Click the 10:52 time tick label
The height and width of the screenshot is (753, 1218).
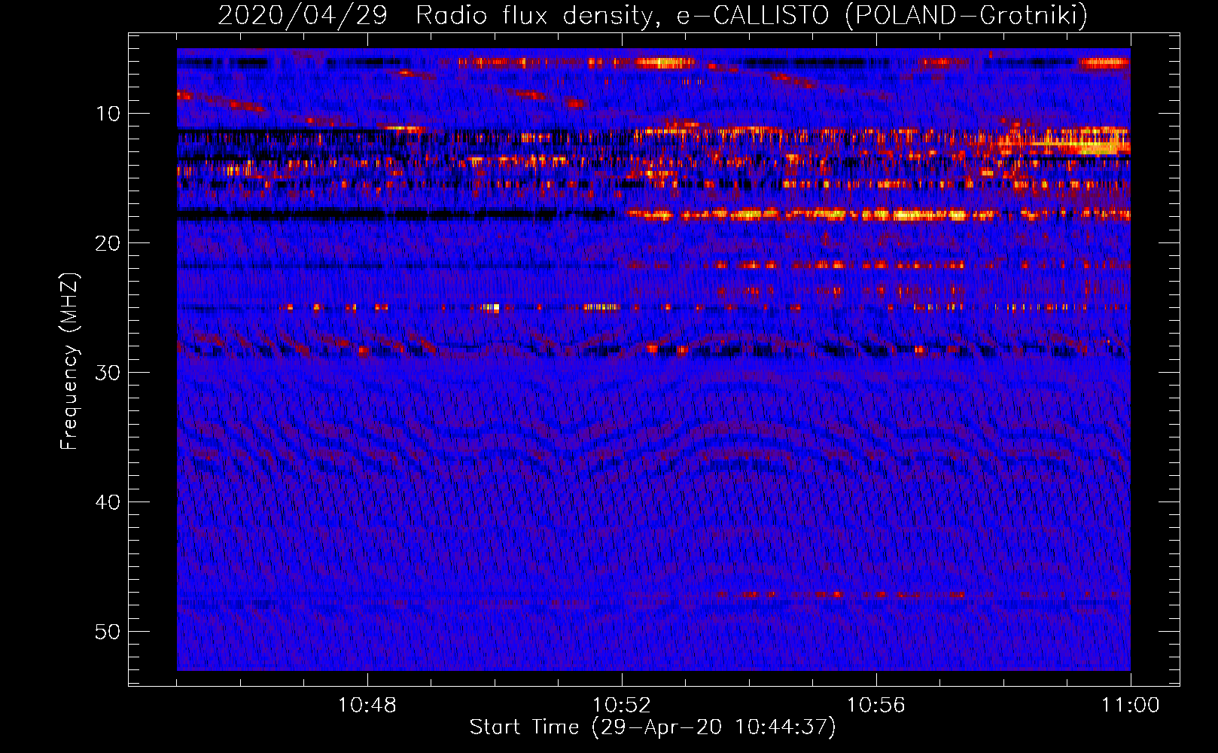622,706
